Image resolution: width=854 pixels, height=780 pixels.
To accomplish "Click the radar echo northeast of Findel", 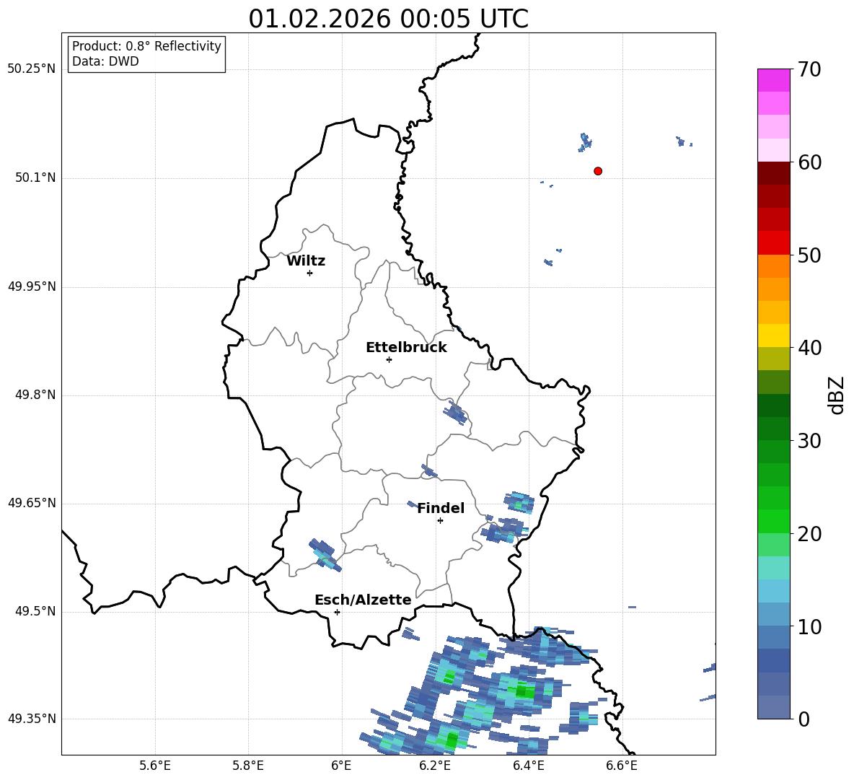I will click(x=519, y=502).
